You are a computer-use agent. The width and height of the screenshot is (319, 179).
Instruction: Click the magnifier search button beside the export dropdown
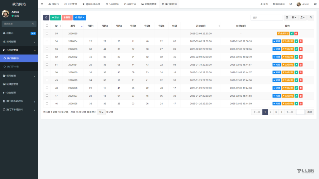coord(311,18)
